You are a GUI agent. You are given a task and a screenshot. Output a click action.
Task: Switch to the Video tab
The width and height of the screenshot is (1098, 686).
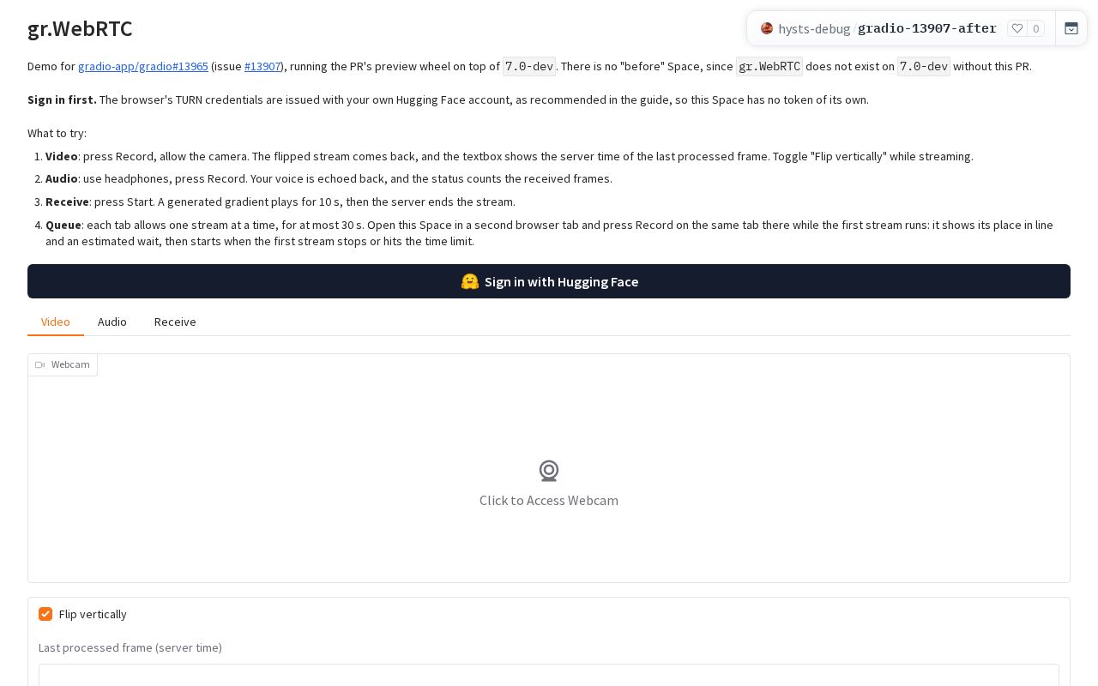coord(56,322)
